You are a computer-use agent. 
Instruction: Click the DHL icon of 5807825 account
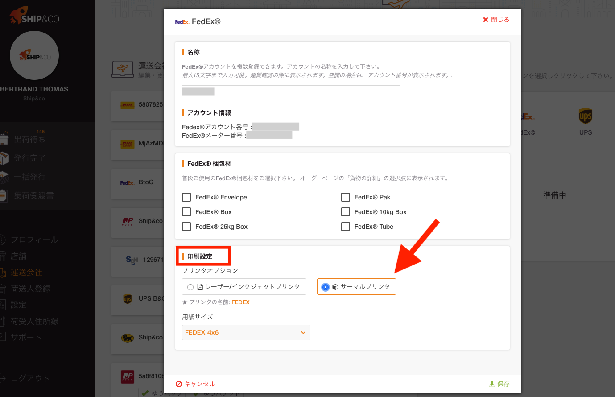pyautogui.click(x=128, y=105)
